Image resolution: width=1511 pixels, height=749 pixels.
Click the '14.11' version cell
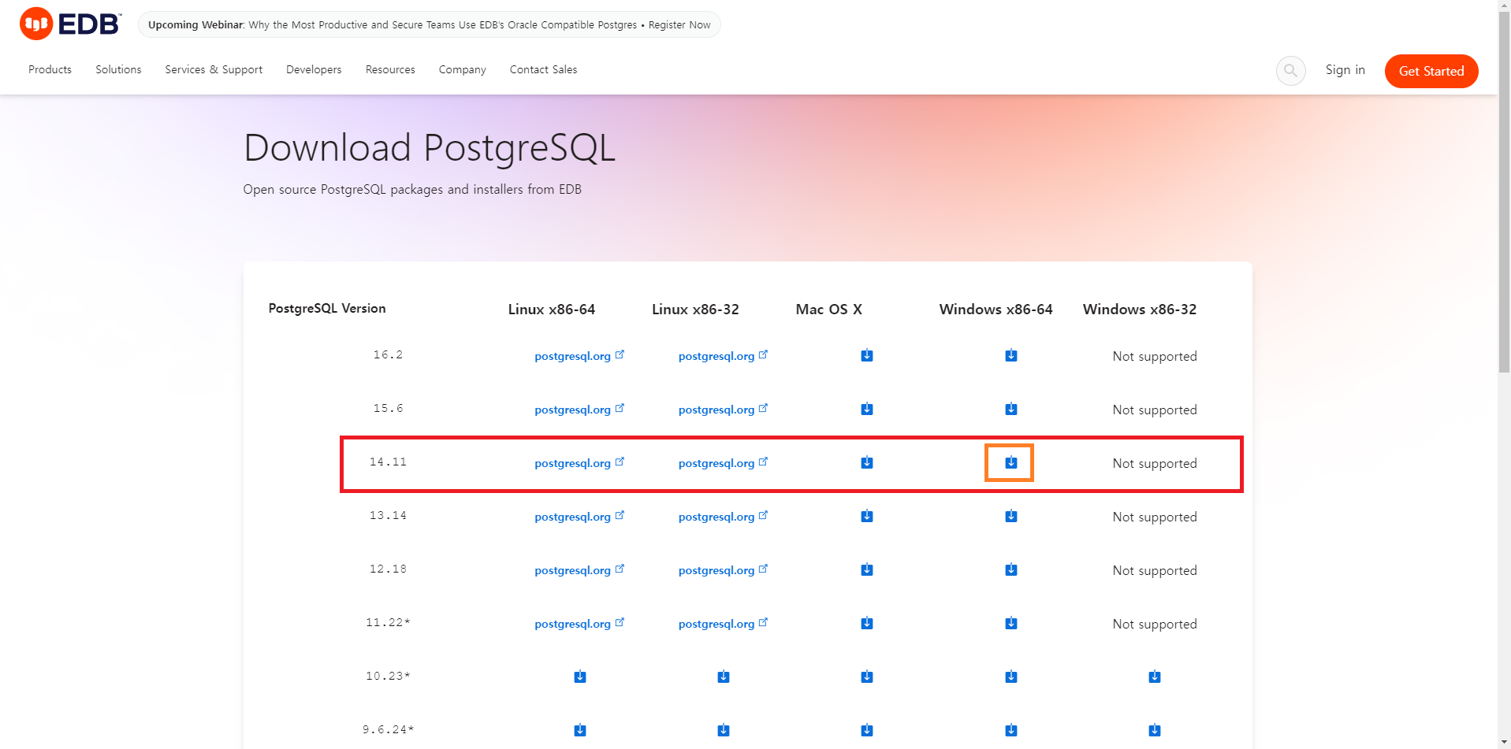click(388, 462)
